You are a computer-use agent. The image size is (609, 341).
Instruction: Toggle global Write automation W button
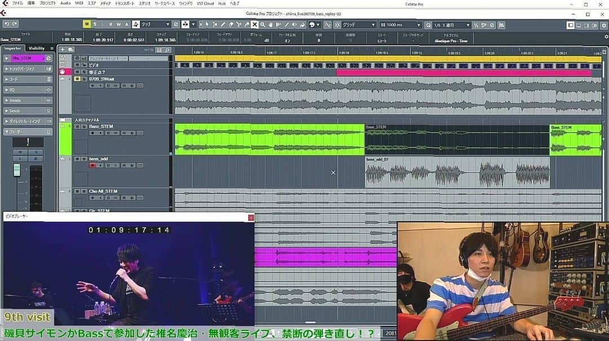click(118, 24)
